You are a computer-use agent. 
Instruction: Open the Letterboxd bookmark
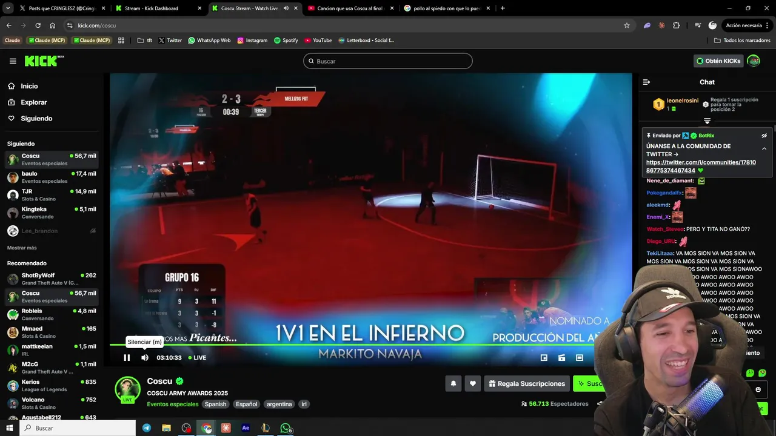[x=366, y=41]
